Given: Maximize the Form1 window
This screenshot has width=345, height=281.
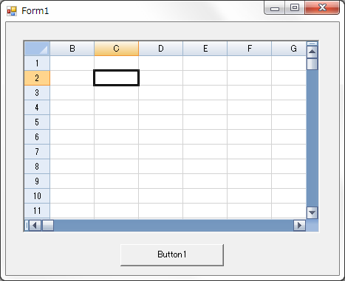Looking at the screenshot, I should [295, 8].
